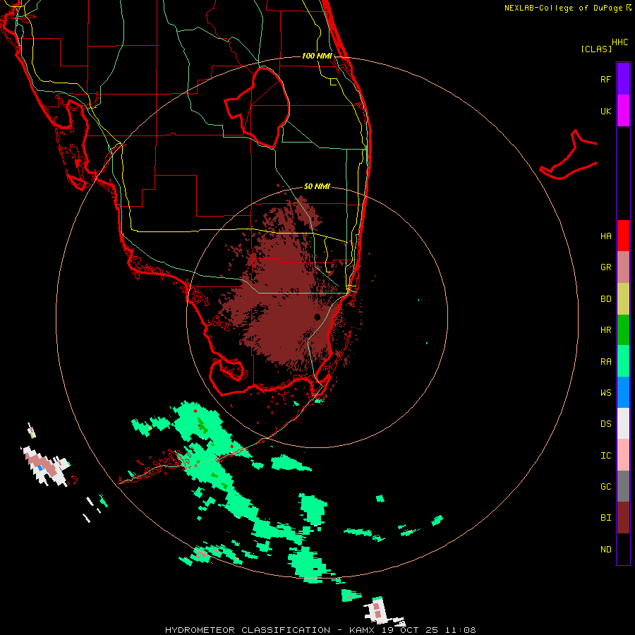Click the '[CLAS]' units label
Image resolution: width=635 pixels, height=635 pixels.
[x=596, y=49]
